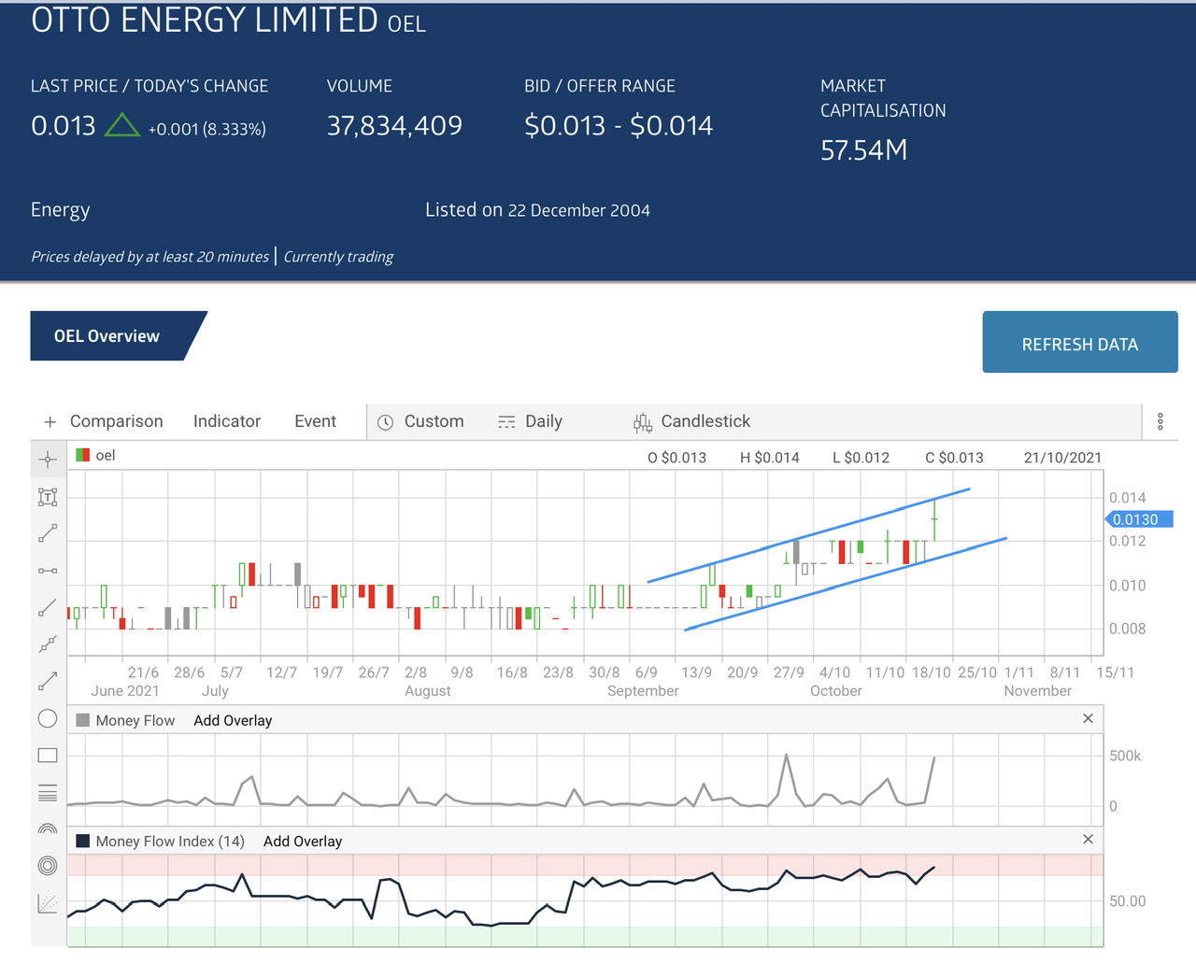Select the rectangle drawing tool

48,755
